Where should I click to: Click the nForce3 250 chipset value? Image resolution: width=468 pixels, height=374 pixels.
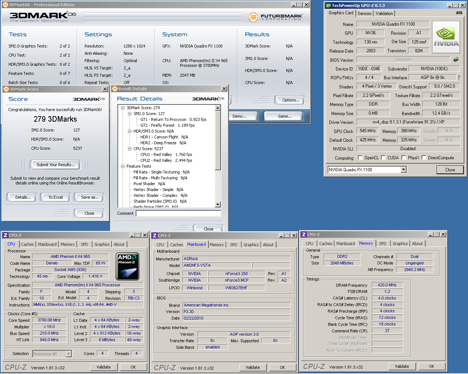pyautogui.click(x=237, y=274)
